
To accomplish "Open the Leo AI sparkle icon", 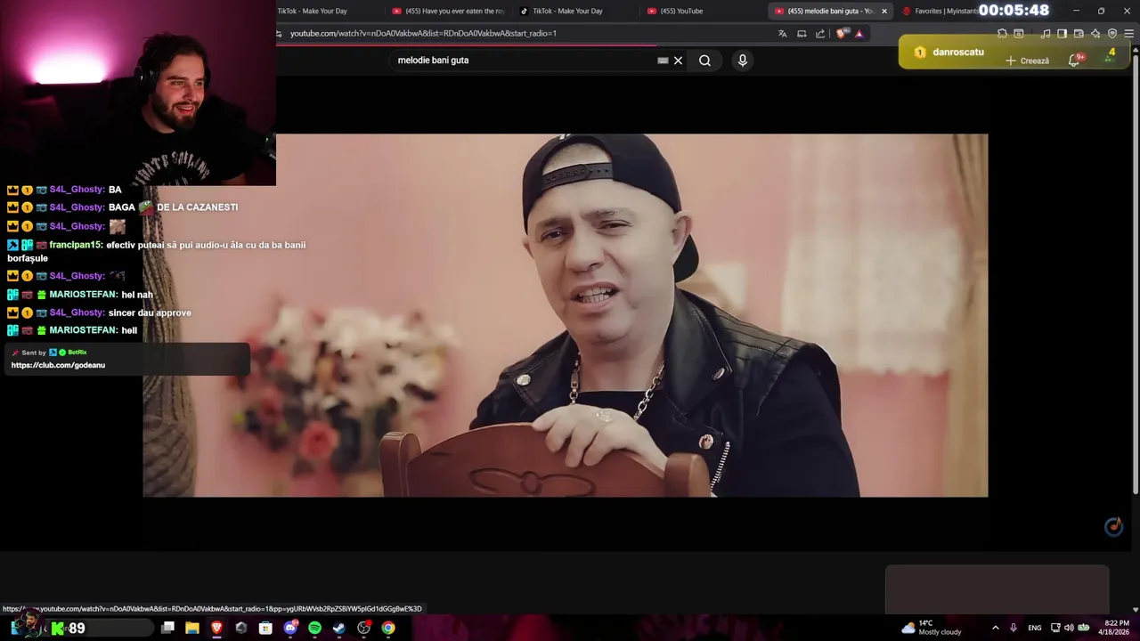I will [x=1095, y=34].
